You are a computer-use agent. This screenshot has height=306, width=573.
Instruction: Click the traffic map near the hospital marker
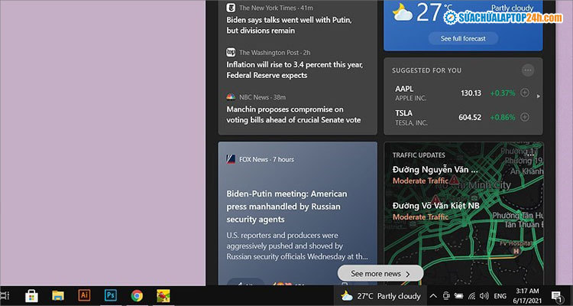(x=516, y=251)
